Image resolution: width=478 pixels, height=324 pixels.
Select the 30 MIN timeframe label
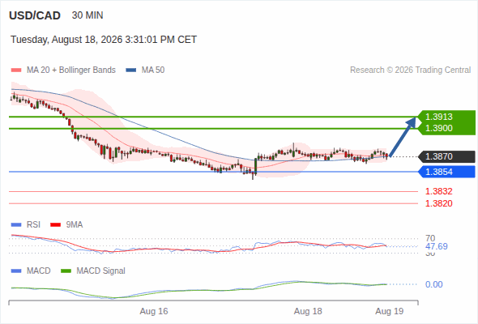87,15
